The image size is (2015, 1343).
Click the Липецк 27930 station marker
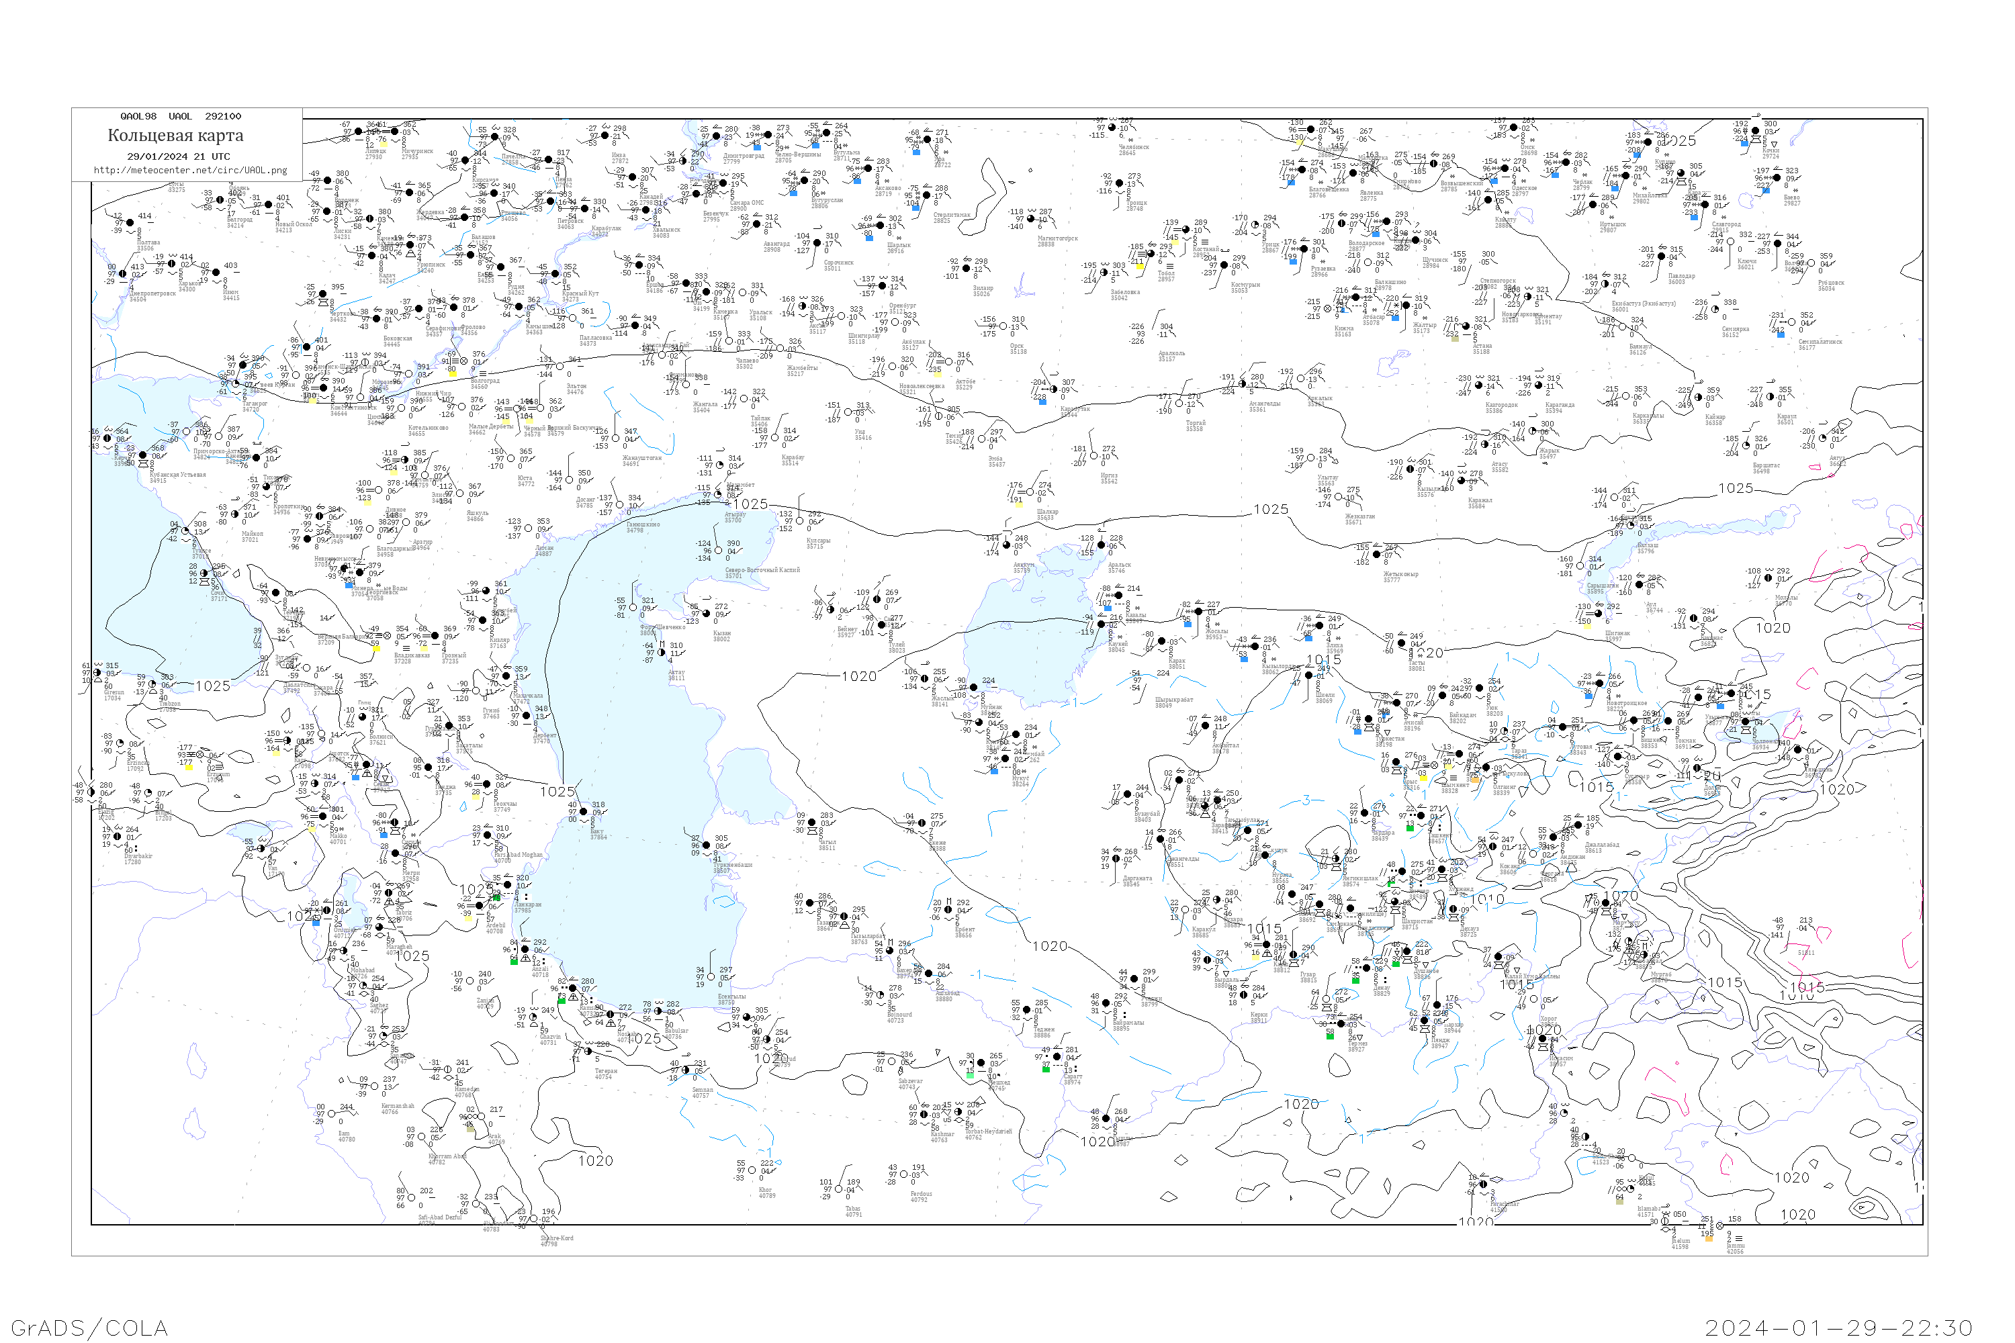pos(358,132)
